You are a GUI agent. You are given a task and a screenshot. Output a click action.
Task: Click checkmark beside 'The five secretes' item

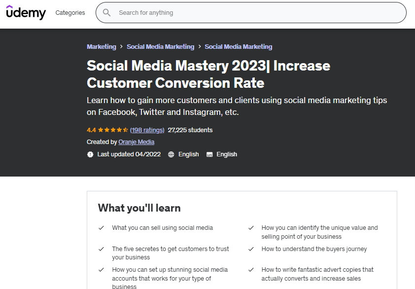click(101, 249)
